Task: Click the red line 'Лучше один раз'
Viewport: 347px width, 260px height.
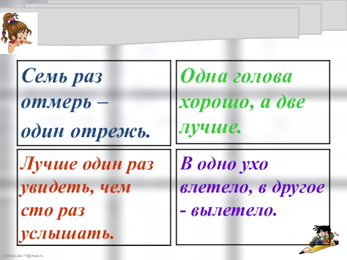Action: 86,164
